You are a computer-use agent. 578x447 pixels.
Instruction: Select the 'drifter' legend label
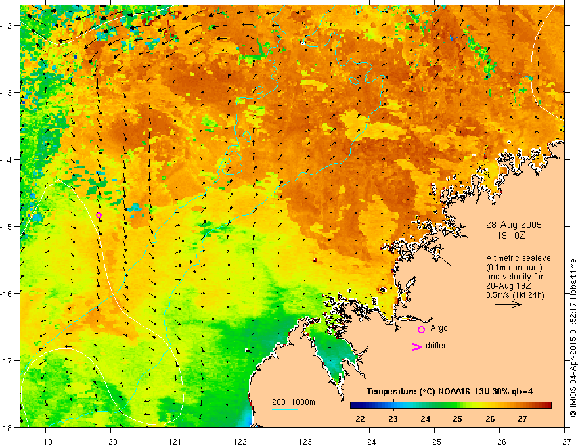pos(435,346)
